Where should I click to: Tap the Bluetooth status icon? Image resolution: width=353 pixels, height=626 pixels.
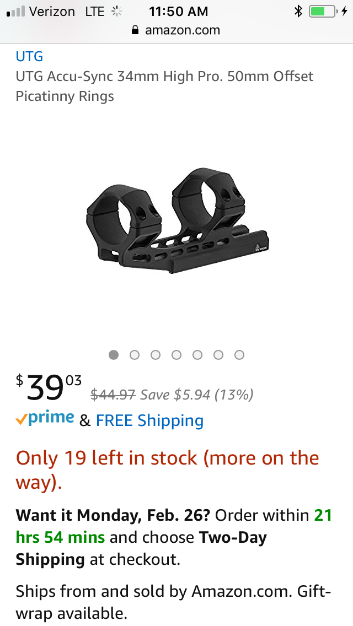pos(298,11)
